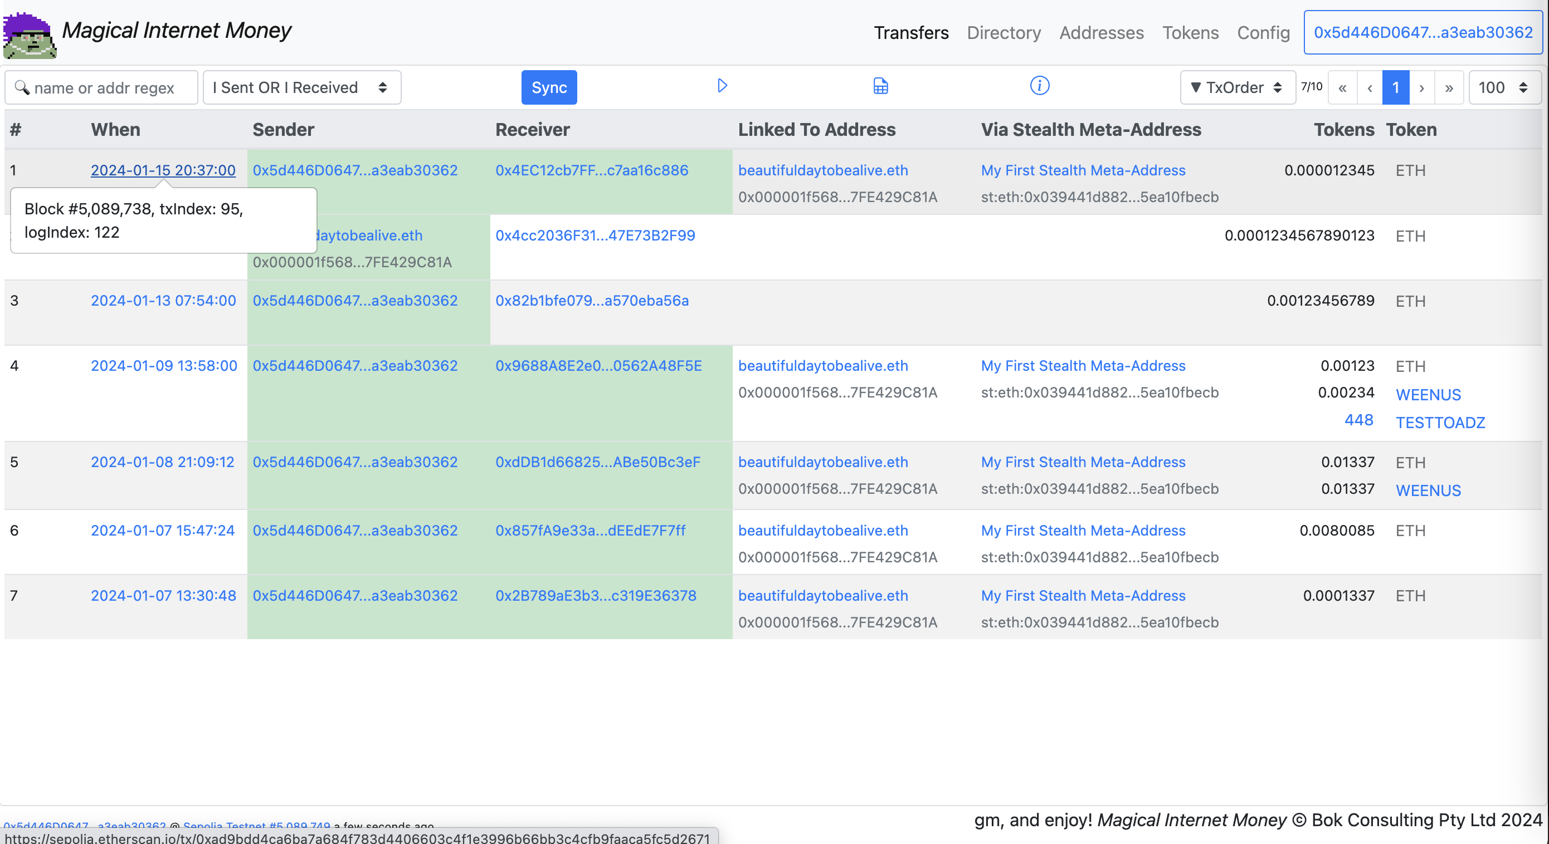Open the page size 100 dropdown
The image size is (1549, 844).
[1504, 88]
